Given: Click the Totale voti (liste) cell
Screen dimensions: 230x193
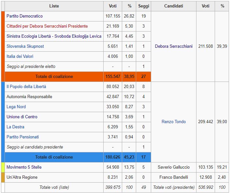Looking at the screenshot, I should [54, 187].
